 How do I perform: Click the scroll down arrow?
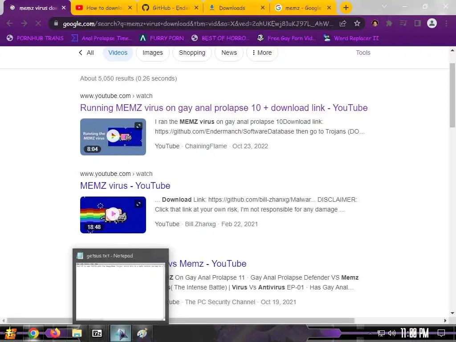coord(452,313)
